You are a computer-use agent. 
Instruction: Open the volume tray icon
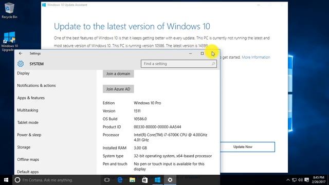300,180
